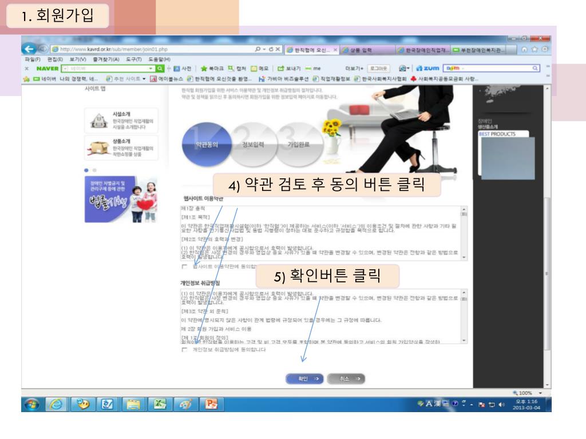This screenshot has width=586, height=439.
Task: Select the second banner pagination dot
Action: 94,170
